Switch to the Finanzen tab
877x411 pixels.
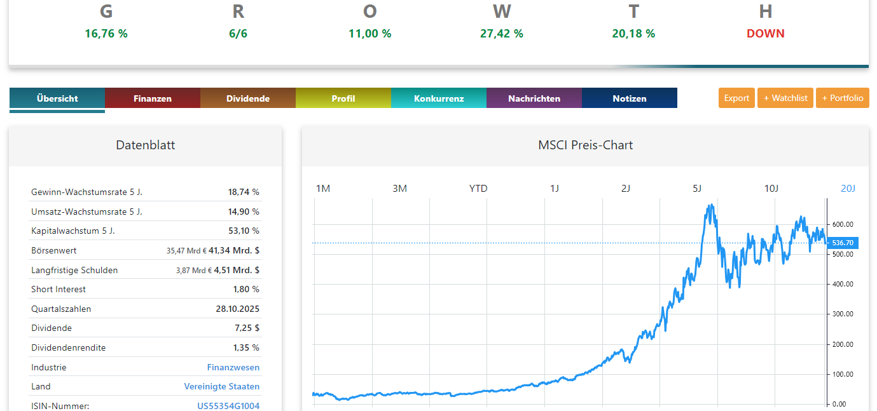153,98
